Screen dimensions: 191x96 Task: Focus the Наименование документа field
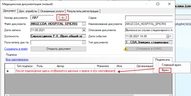point(149,24)
